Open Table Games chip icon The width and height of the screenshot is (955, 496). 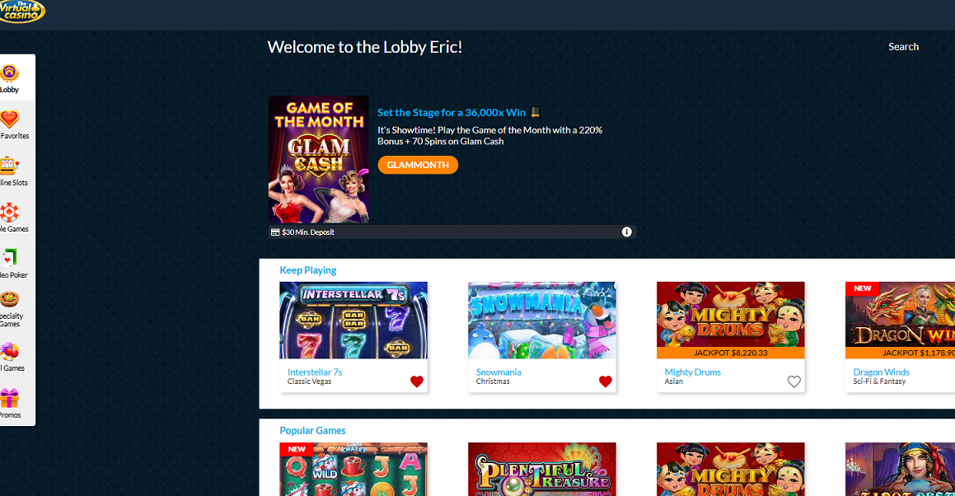coord(9,212)
